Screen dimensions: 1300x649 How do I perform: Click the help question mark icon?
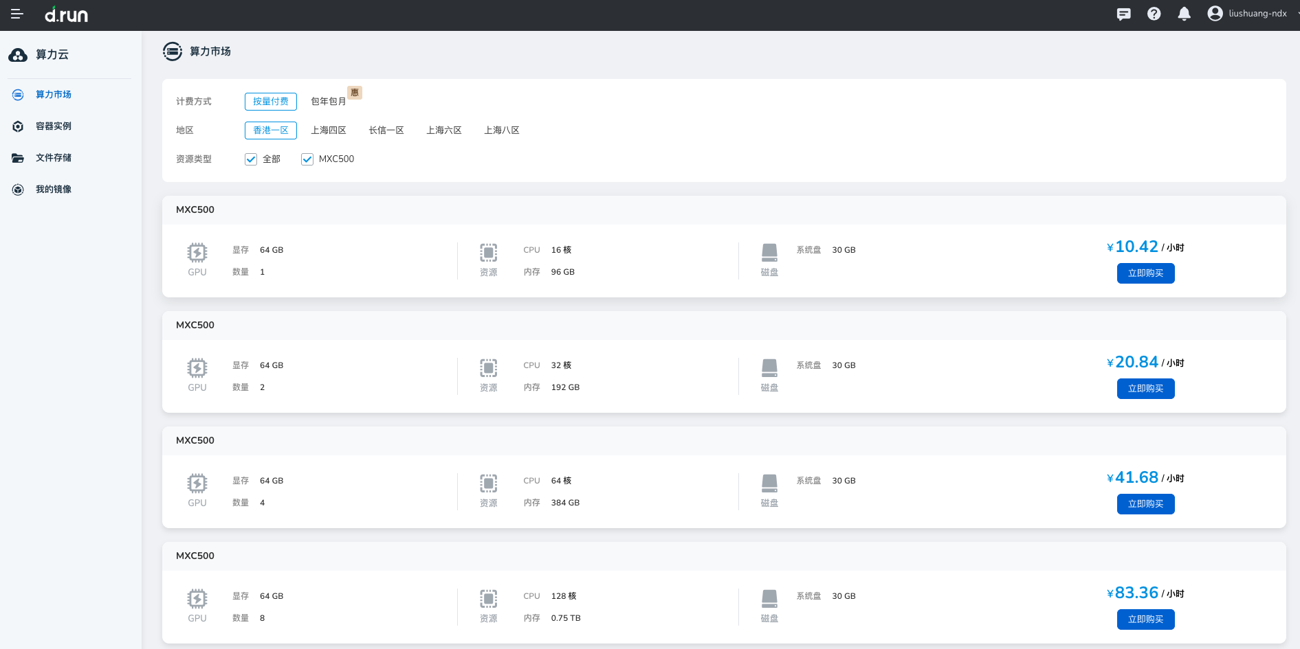pos(1154,14)
